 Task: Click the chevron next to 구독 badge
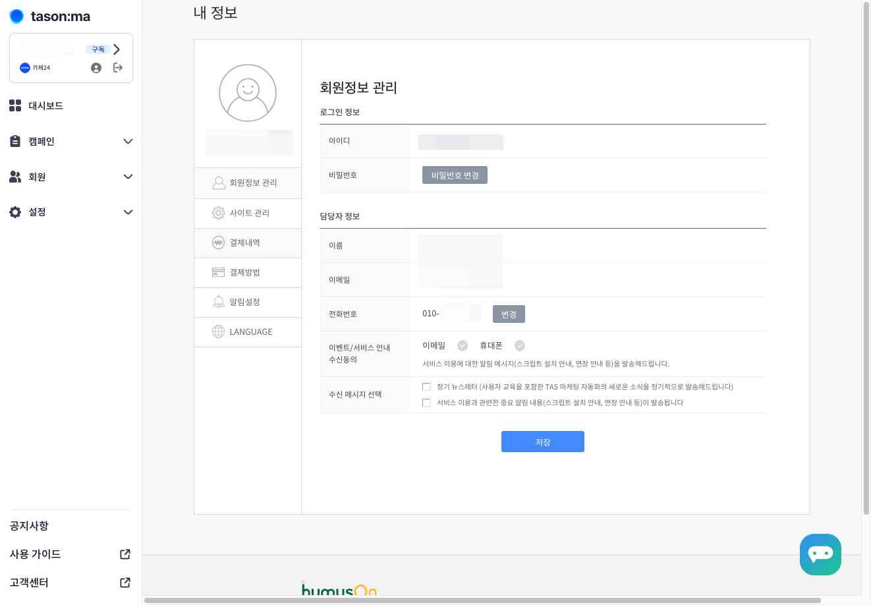point(117,49)
